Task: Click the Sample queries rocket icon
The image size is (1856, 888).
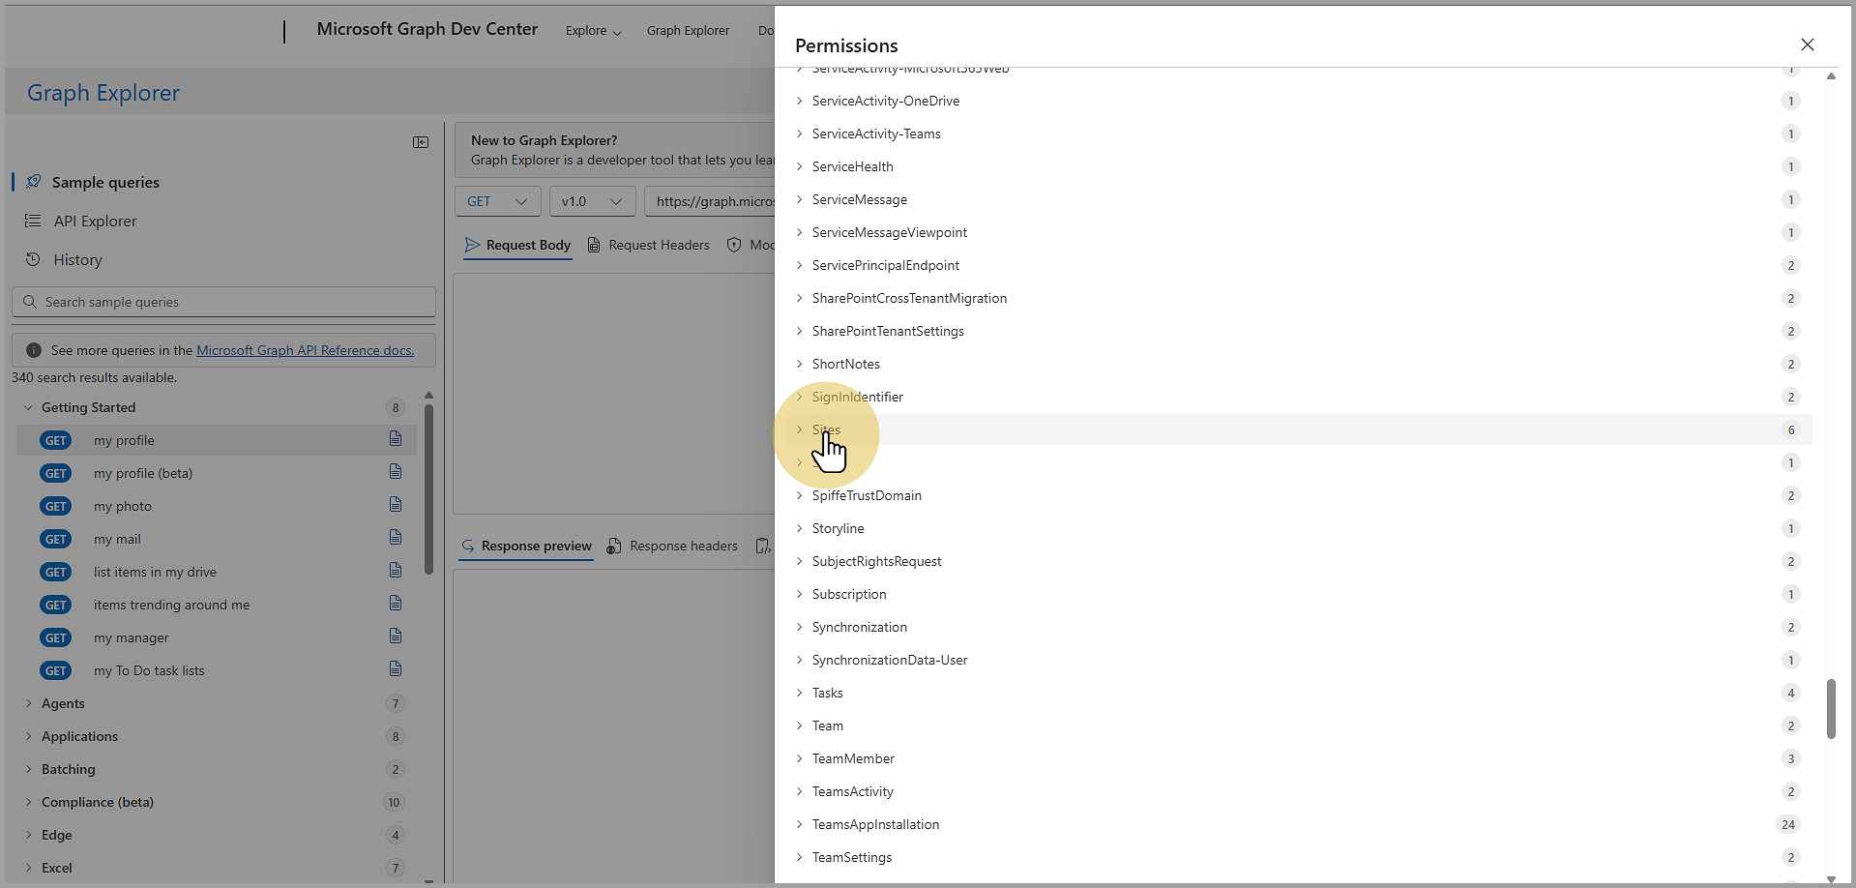Action: pyautogui.click(x=34, y=182)
